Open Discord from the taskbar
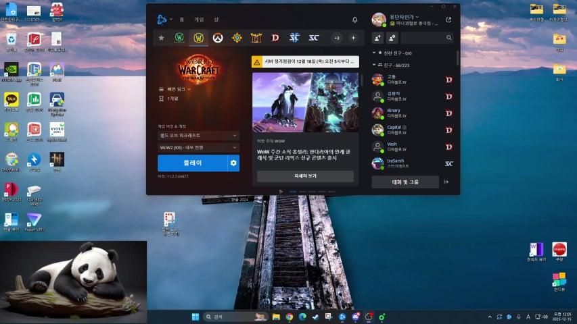The image size is (577, 324). point(356,317)
